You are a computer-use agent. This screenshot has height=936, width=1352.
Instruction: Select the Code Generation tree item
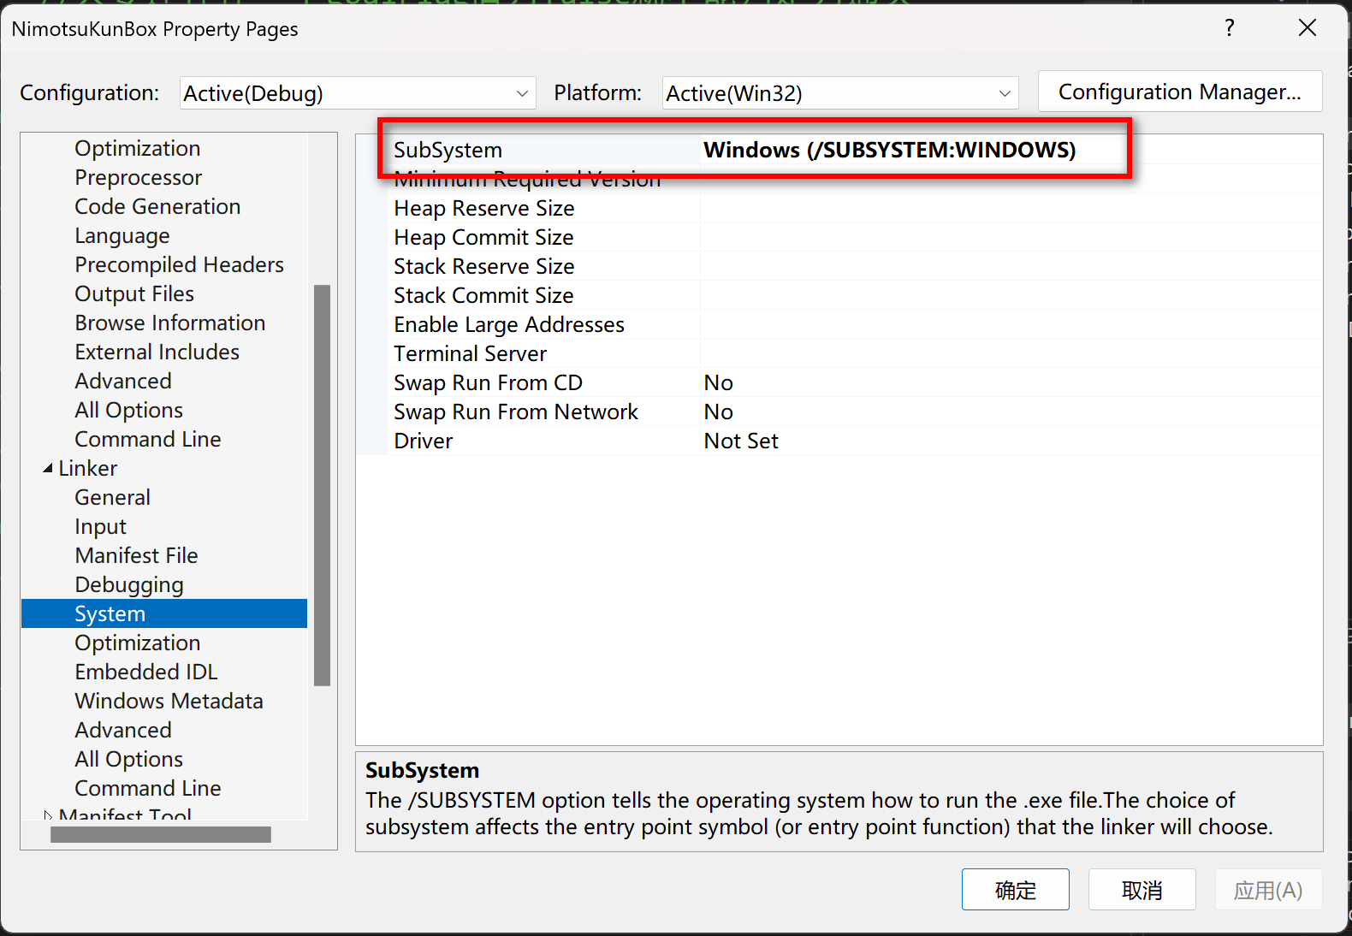(157, 206)
